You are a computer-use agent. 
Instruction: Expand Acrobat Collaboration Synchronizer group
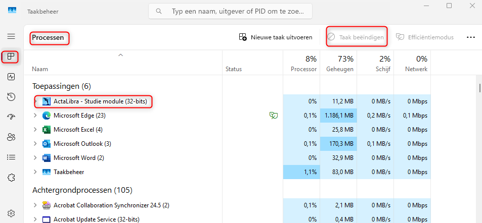(x=36, y=205)
